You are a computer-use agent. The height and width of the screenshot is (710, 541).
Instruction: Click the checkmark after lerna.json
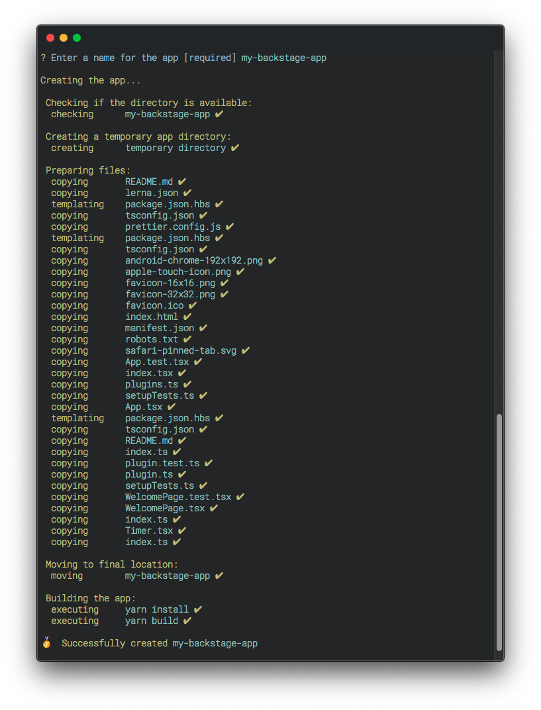[x=187, y=193]
